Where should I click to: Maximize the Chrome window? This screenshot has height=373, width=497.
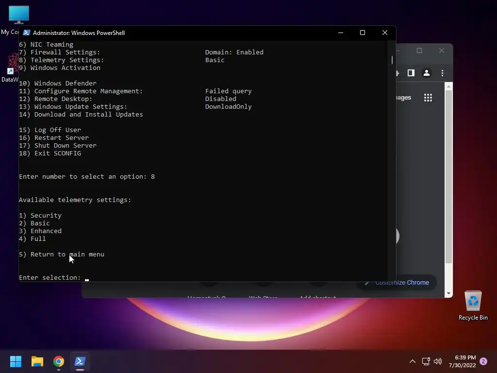(x=419, y=51)
